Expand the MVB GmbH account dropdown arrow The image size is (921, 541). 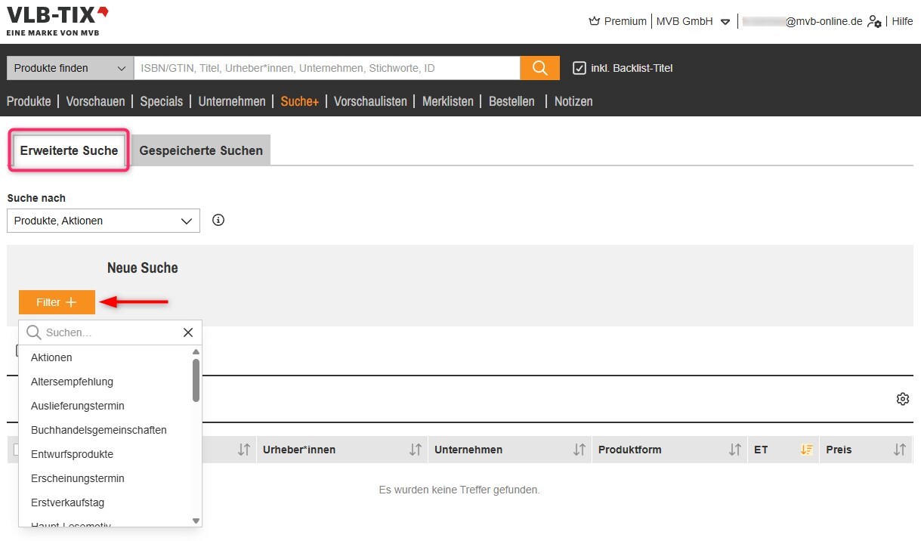point(725,22)
